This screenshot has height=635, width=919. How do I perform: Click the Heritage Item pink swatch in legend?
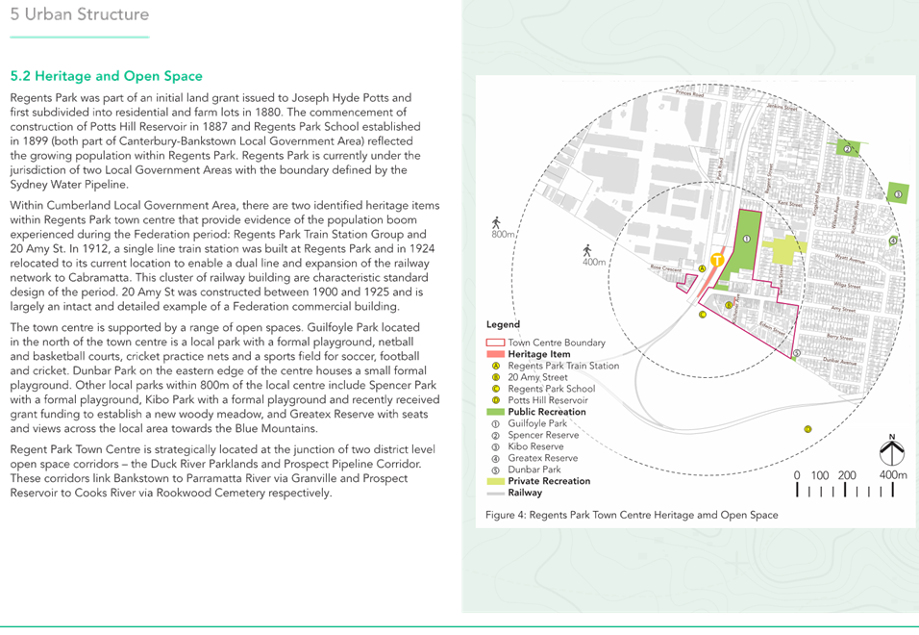point(496,354)
